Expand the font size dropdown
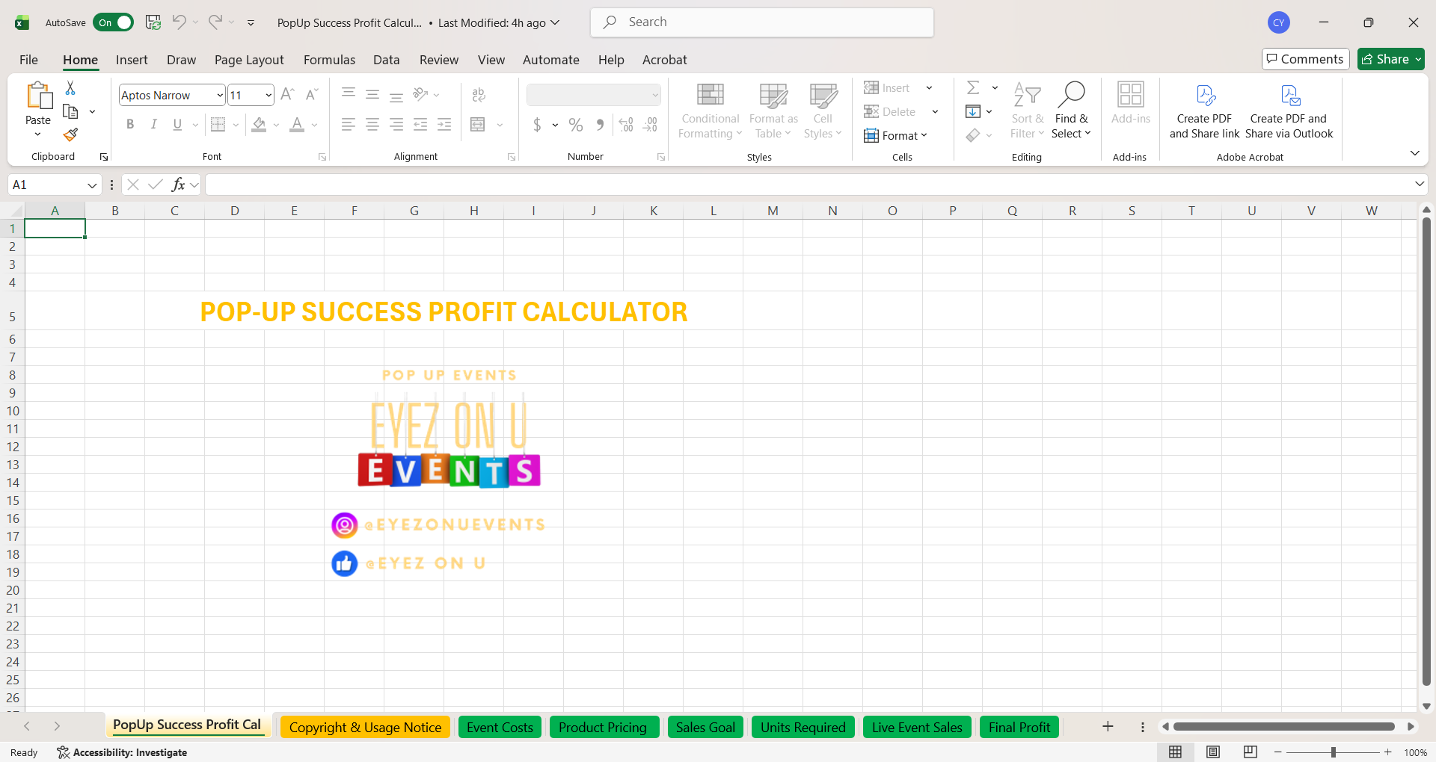Viewport: 1436px width, 762px height. point(266,95)
